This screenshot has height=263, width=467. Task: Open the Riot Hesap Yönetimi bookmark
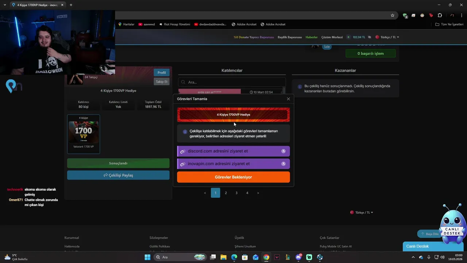coord(174,24)
